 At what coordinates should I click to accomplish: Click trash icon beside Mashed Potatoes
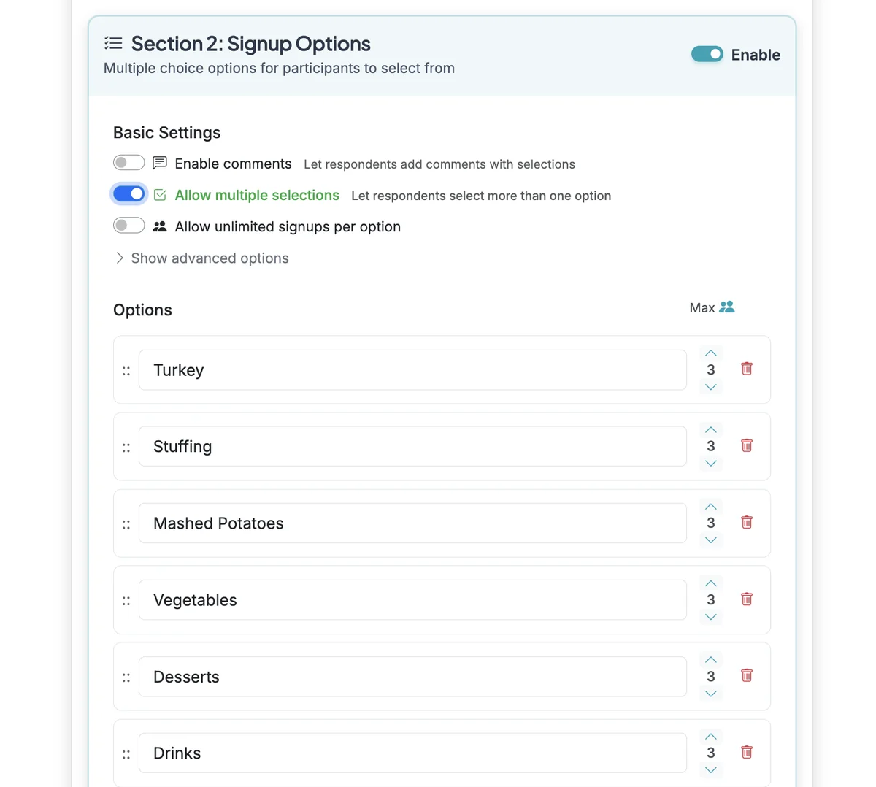746,522
